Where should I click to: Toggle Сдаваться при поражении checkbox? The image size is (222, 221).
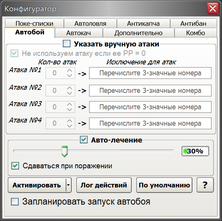pos(15,166)
